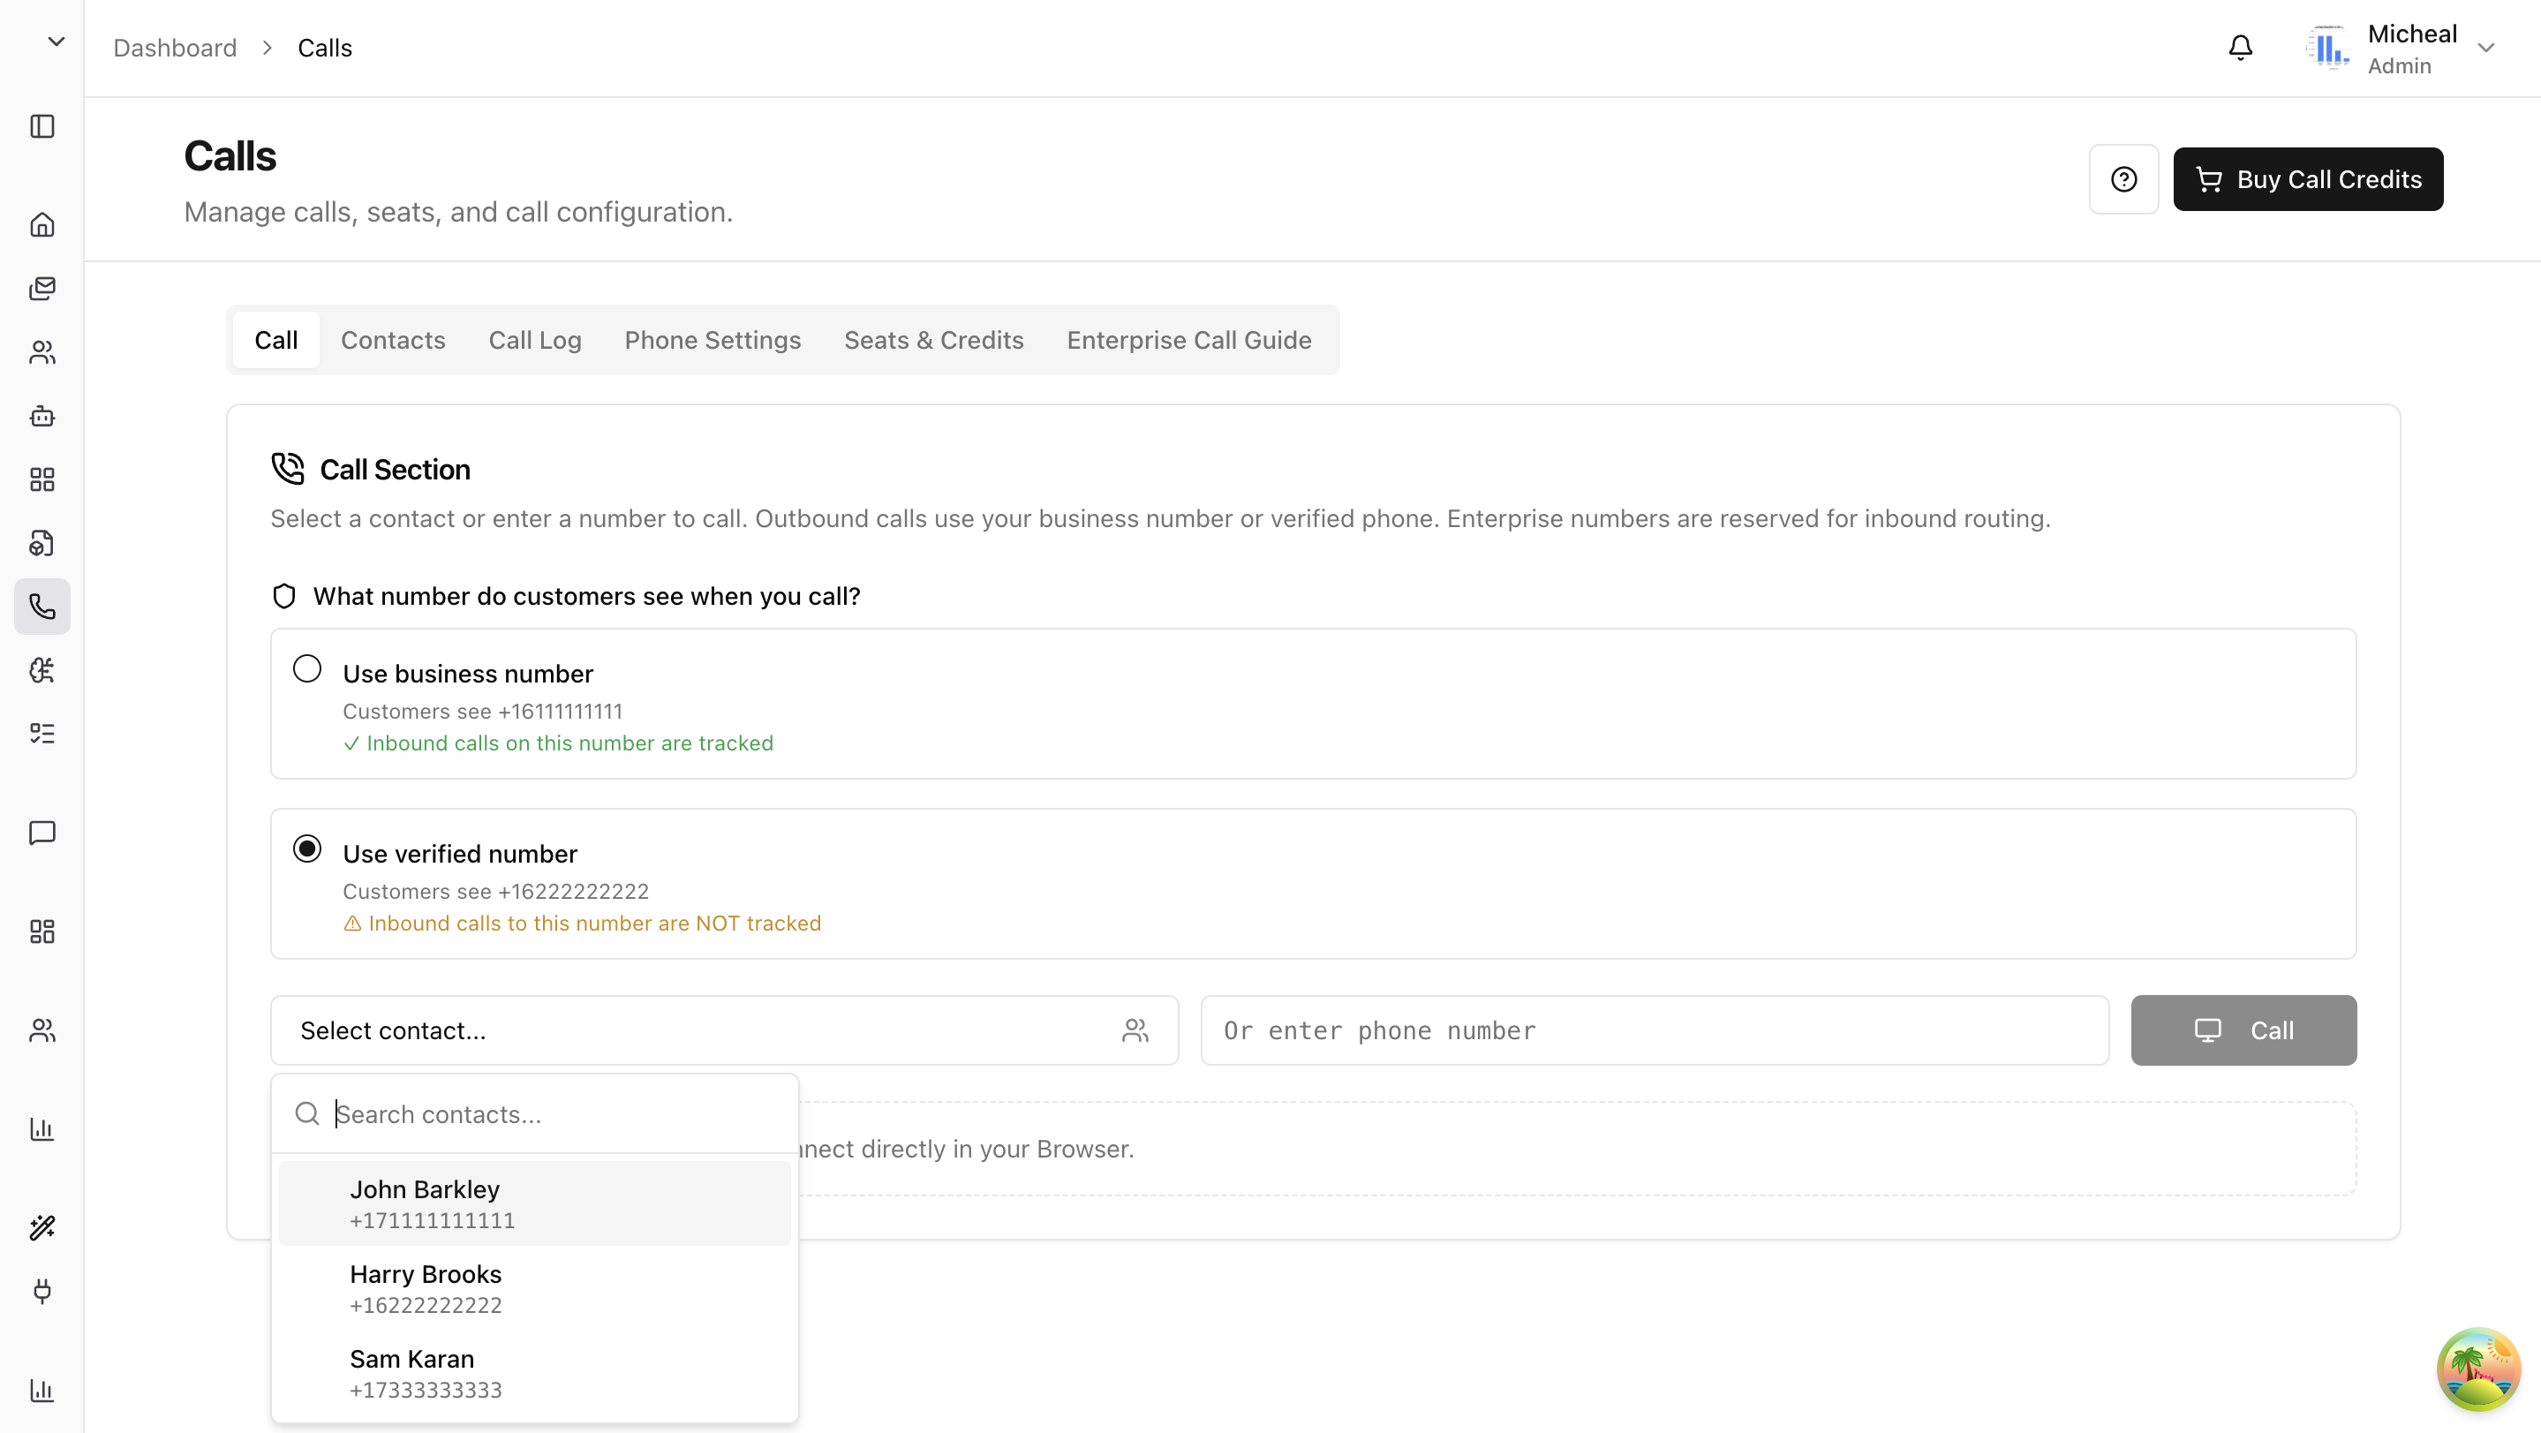
Task: Click the Call Section heading
Action: 395,470
